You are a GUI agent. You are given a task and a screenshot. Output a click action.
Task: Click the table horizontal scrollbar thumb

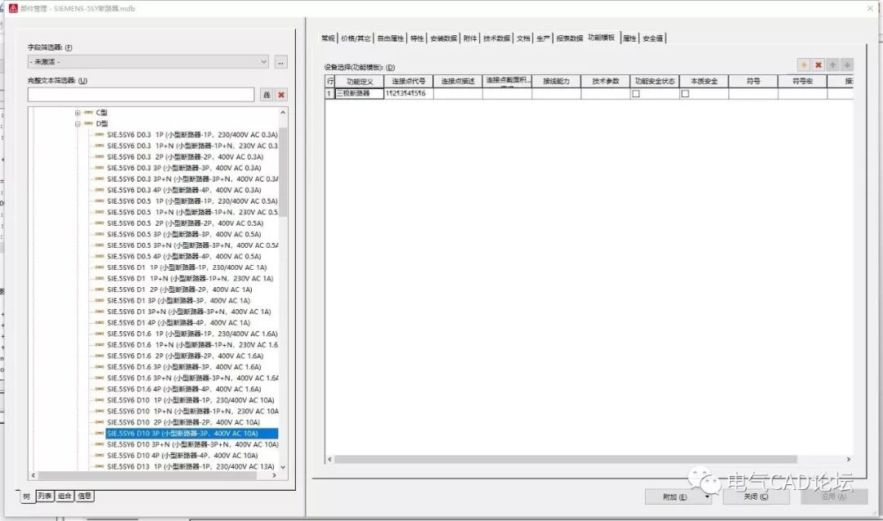pos(566,460)
